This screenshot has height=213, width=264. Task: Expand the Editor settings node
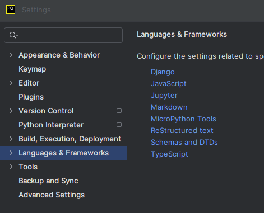[x=11, y=83]
